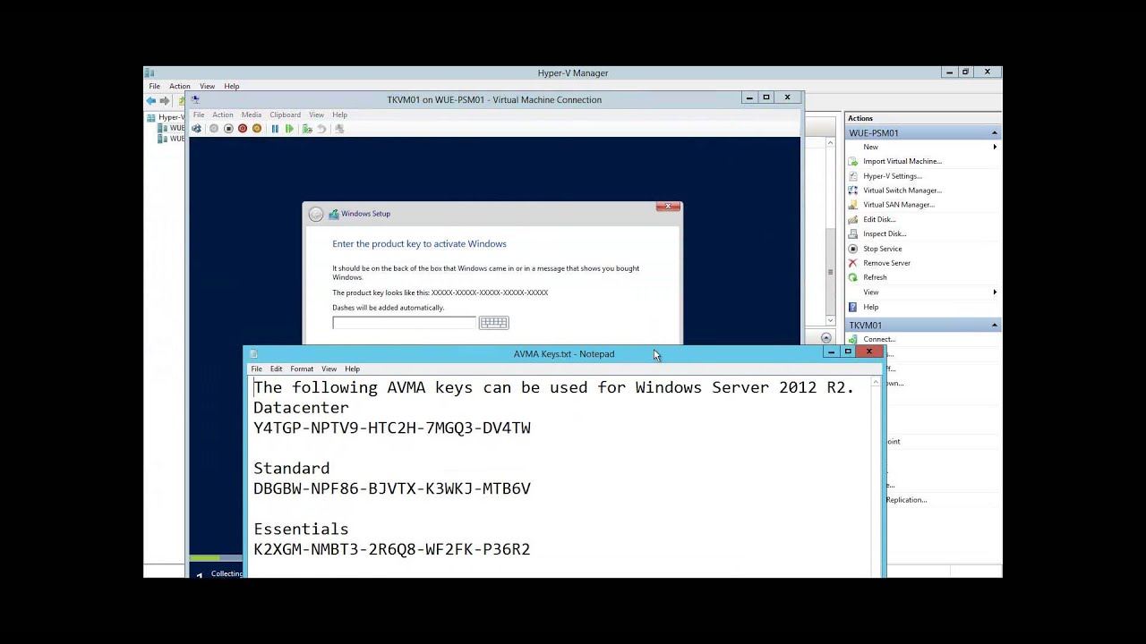Click round collapse arrow above Notepad corner
Viewport: 1146px width, 644px height.
point(825,338)
